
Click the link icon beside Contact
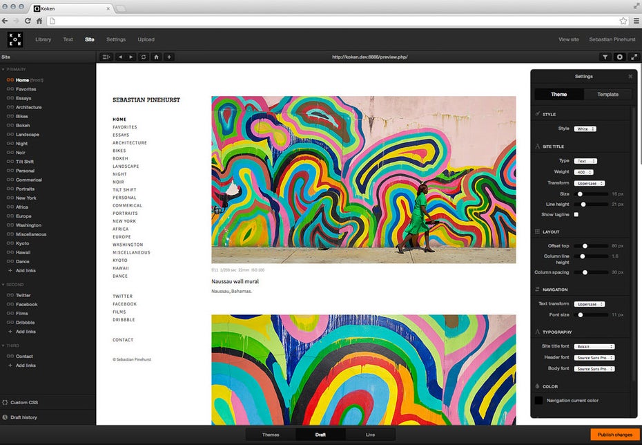10,356
